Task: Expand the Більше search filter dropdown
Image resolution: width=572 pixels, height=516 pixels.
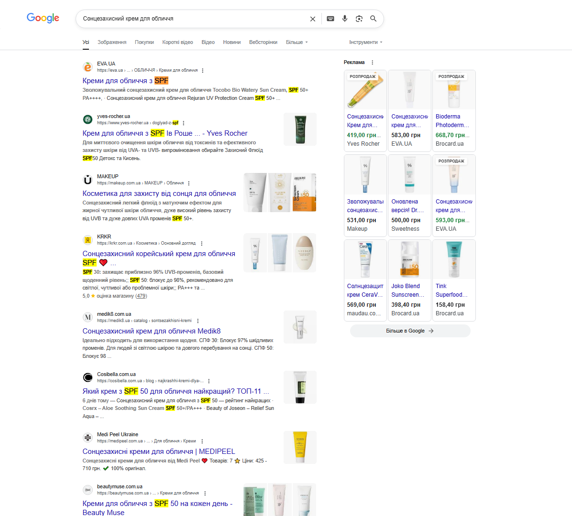Action: tap(297, 42)
